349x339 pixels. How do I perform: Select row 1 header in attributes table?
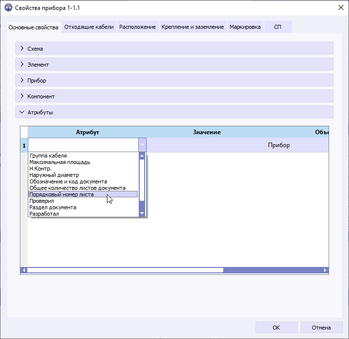[24, 145]
